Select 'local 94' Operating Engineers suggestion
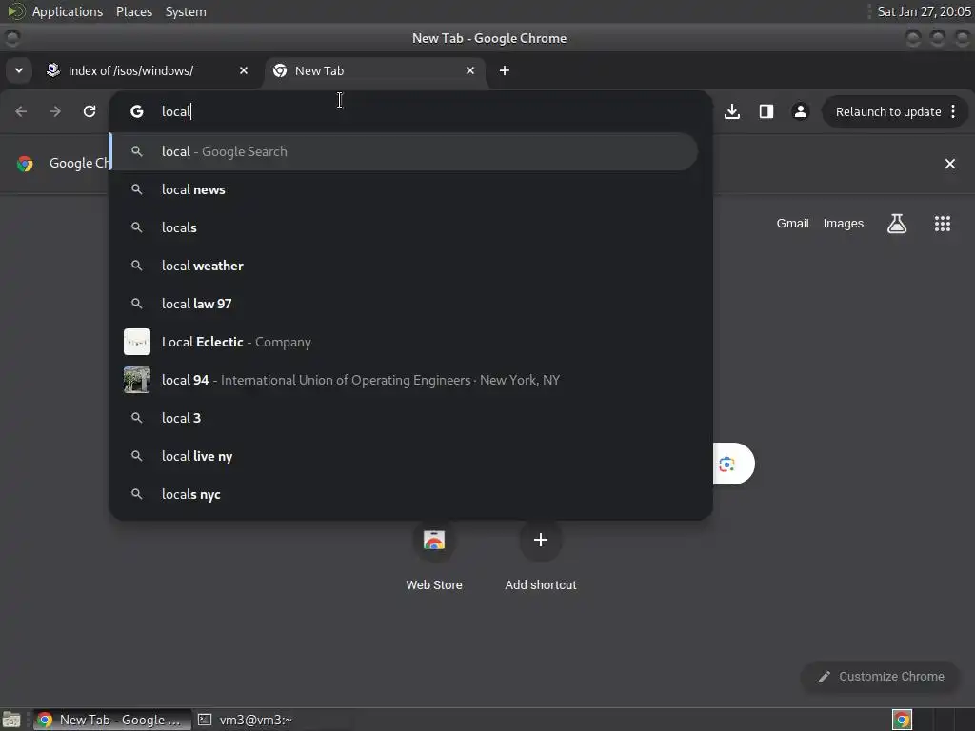The image size is (975, 731). (x=404, y=380)
